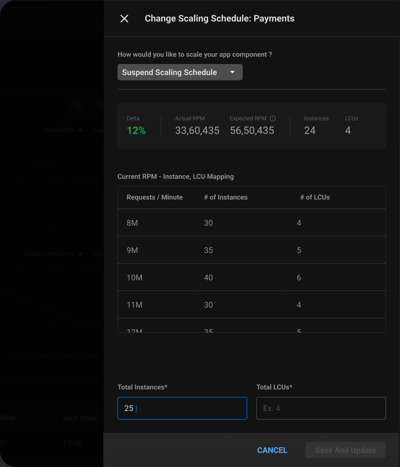Viewport: 400px width, 467px height.
Task: Focus the Total Instances input showing 25
Action: point(182,408)
